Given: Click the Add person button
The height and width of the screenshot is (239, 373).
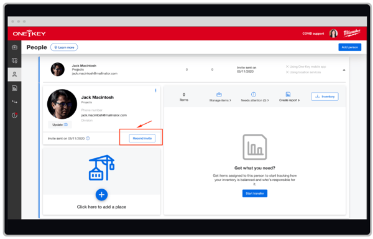Looking at the screenshot, I should 349,47.
